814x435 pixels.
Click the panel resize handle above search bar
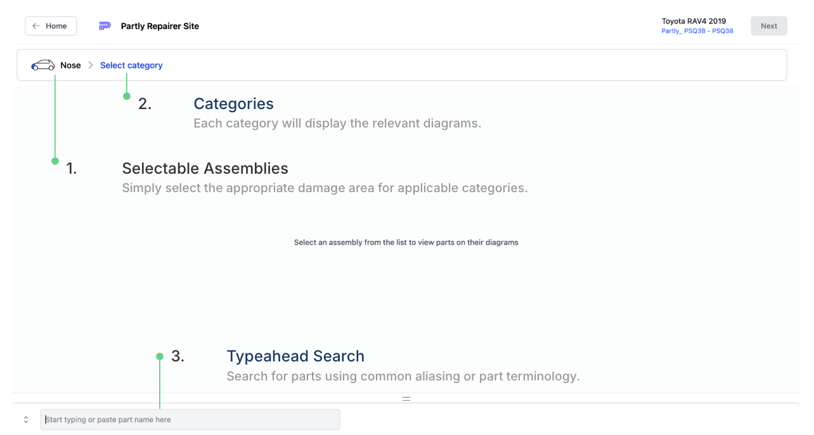click(406, 399)
